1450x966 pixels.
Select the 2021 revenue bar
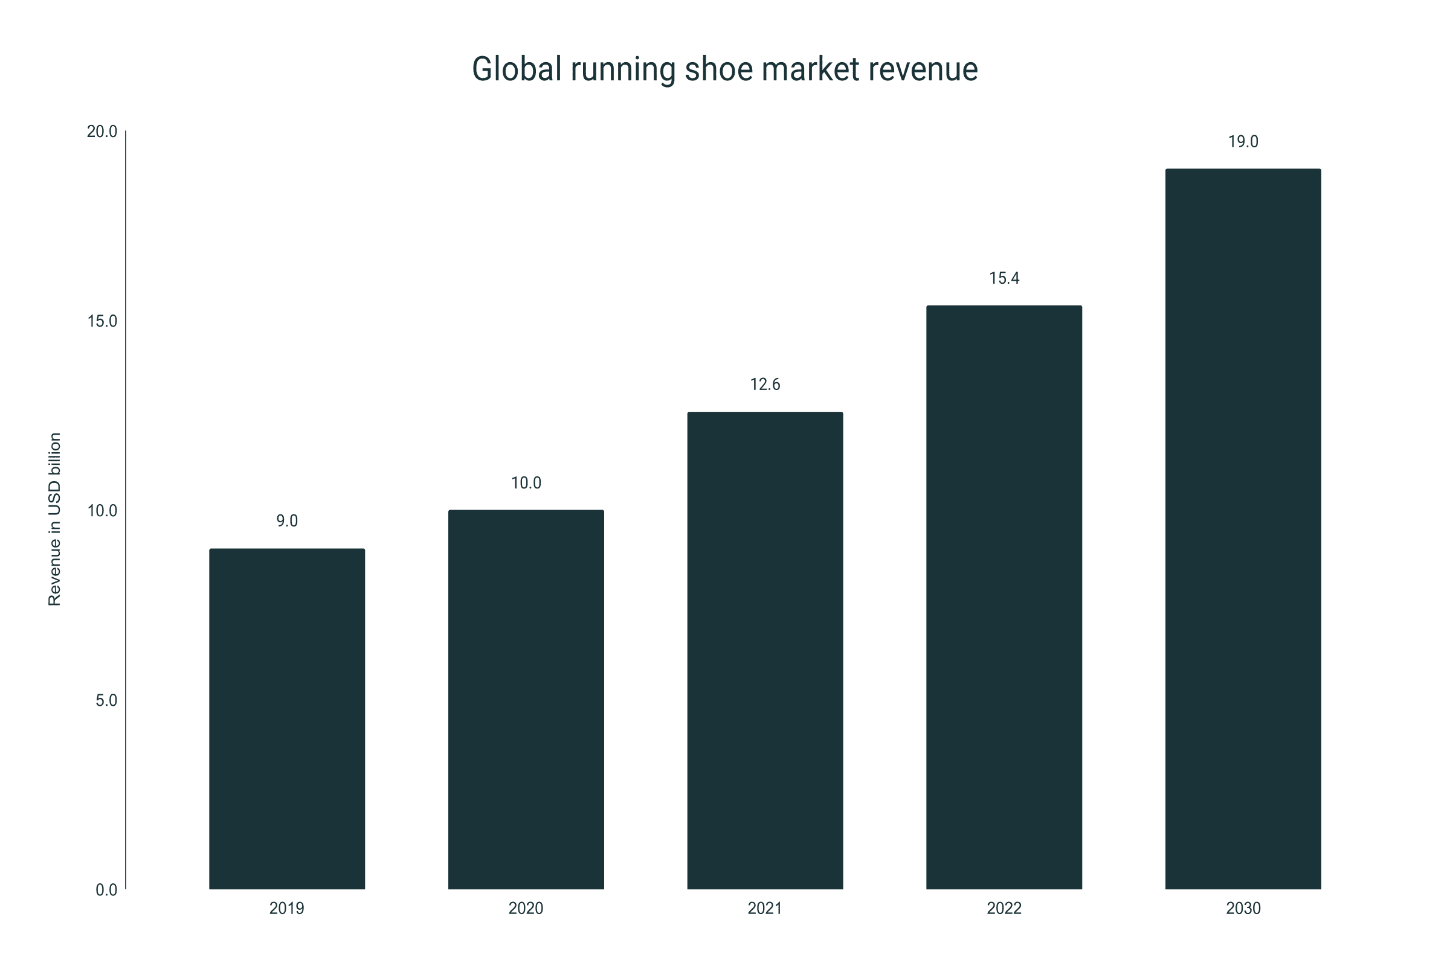coord(765,651)
